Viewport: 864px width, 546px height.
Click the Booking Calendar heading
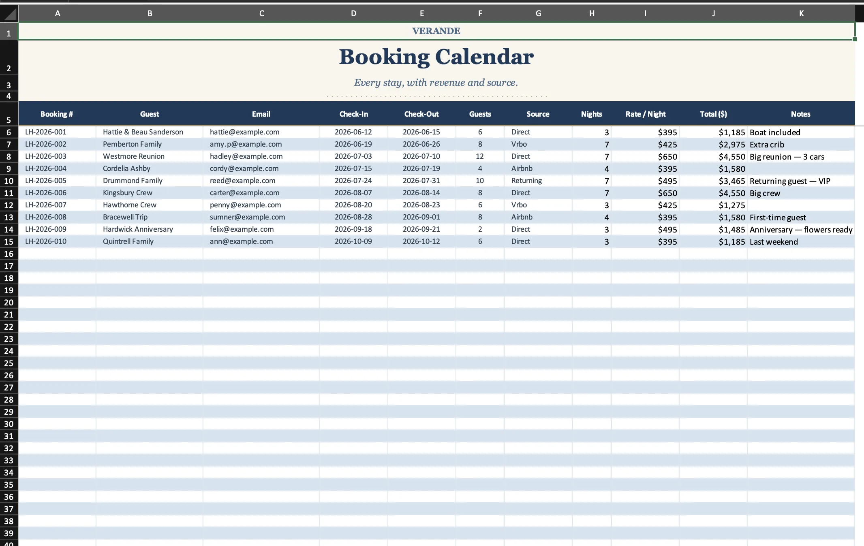click(x=436, y=57)
